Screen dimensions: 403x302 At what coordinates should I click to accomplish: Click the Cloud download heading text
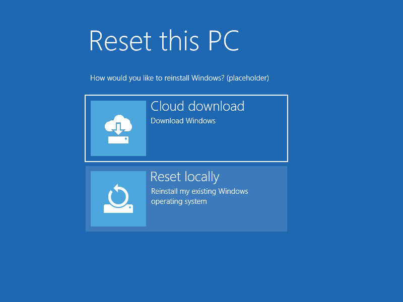[197, 106]
